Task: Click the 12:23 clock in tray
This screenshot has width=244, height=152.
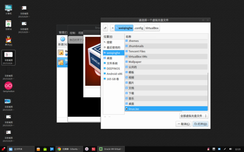Action: [x=237, y=149]
